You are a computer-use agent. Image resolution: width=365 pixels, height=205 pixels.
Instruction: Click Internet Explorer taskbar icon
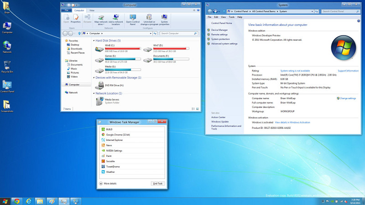tap(28, 201)
